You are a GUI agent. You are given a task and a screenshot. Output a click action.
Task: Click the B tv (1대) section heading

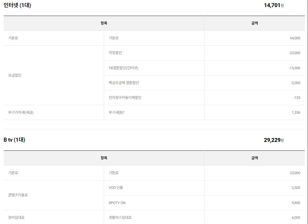[x=15, y=140]
